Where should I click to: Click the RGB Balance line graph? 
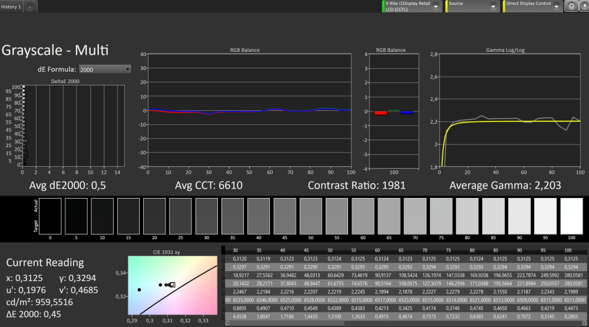point(249,111)
